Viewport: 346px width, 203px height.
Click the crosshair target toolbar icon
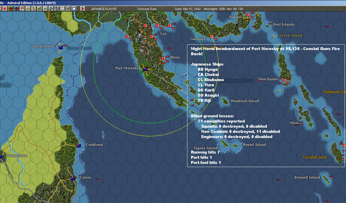click(x=57, y=9)
